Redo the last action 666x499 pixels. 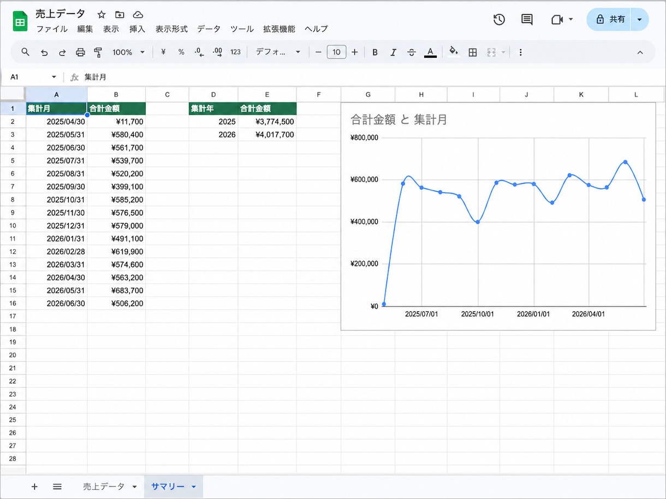(62, 52)
